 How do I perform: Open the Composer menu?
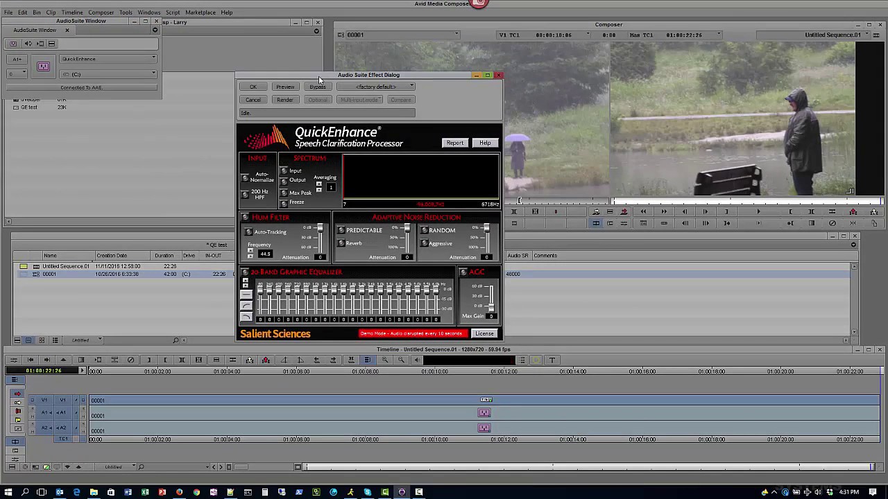(x=101, y=12)
